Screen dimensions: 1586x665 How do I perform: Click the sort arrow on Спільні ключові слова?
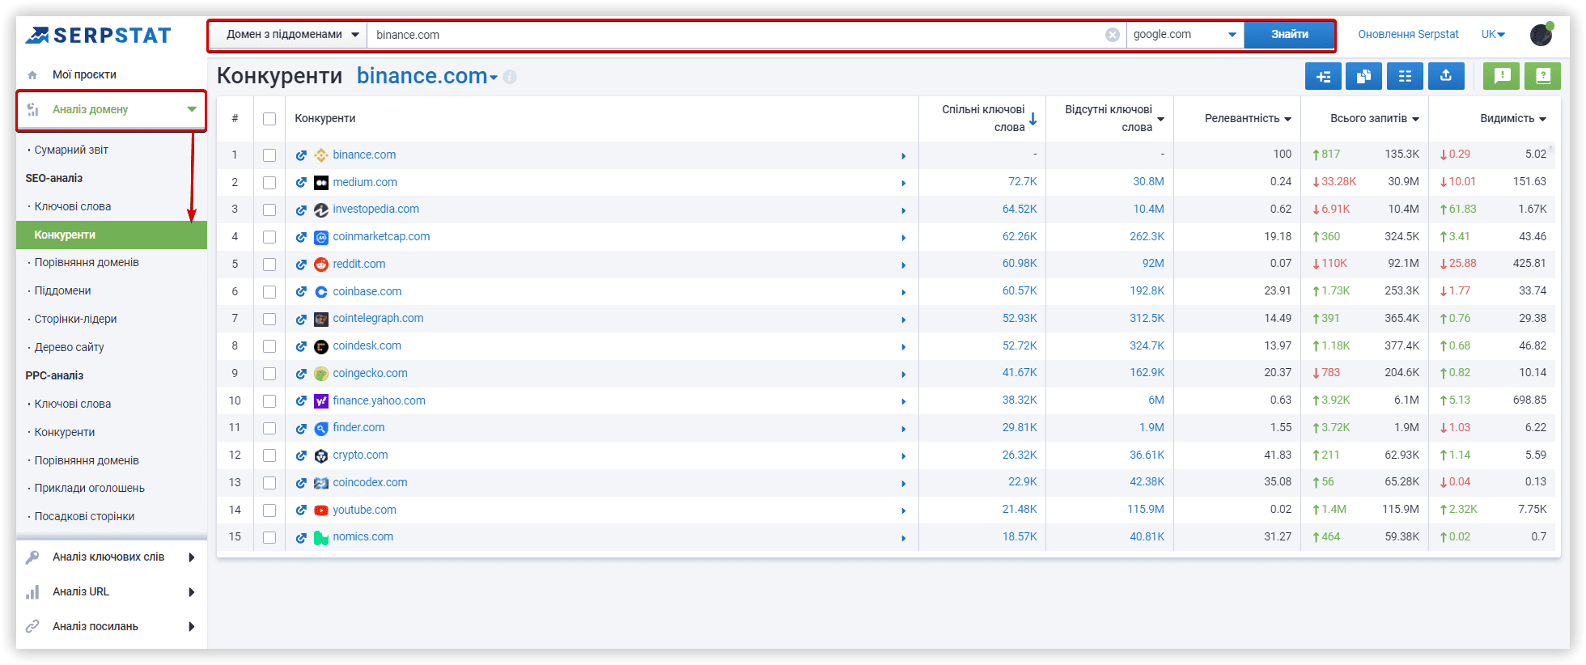(x=1033, y=120)
